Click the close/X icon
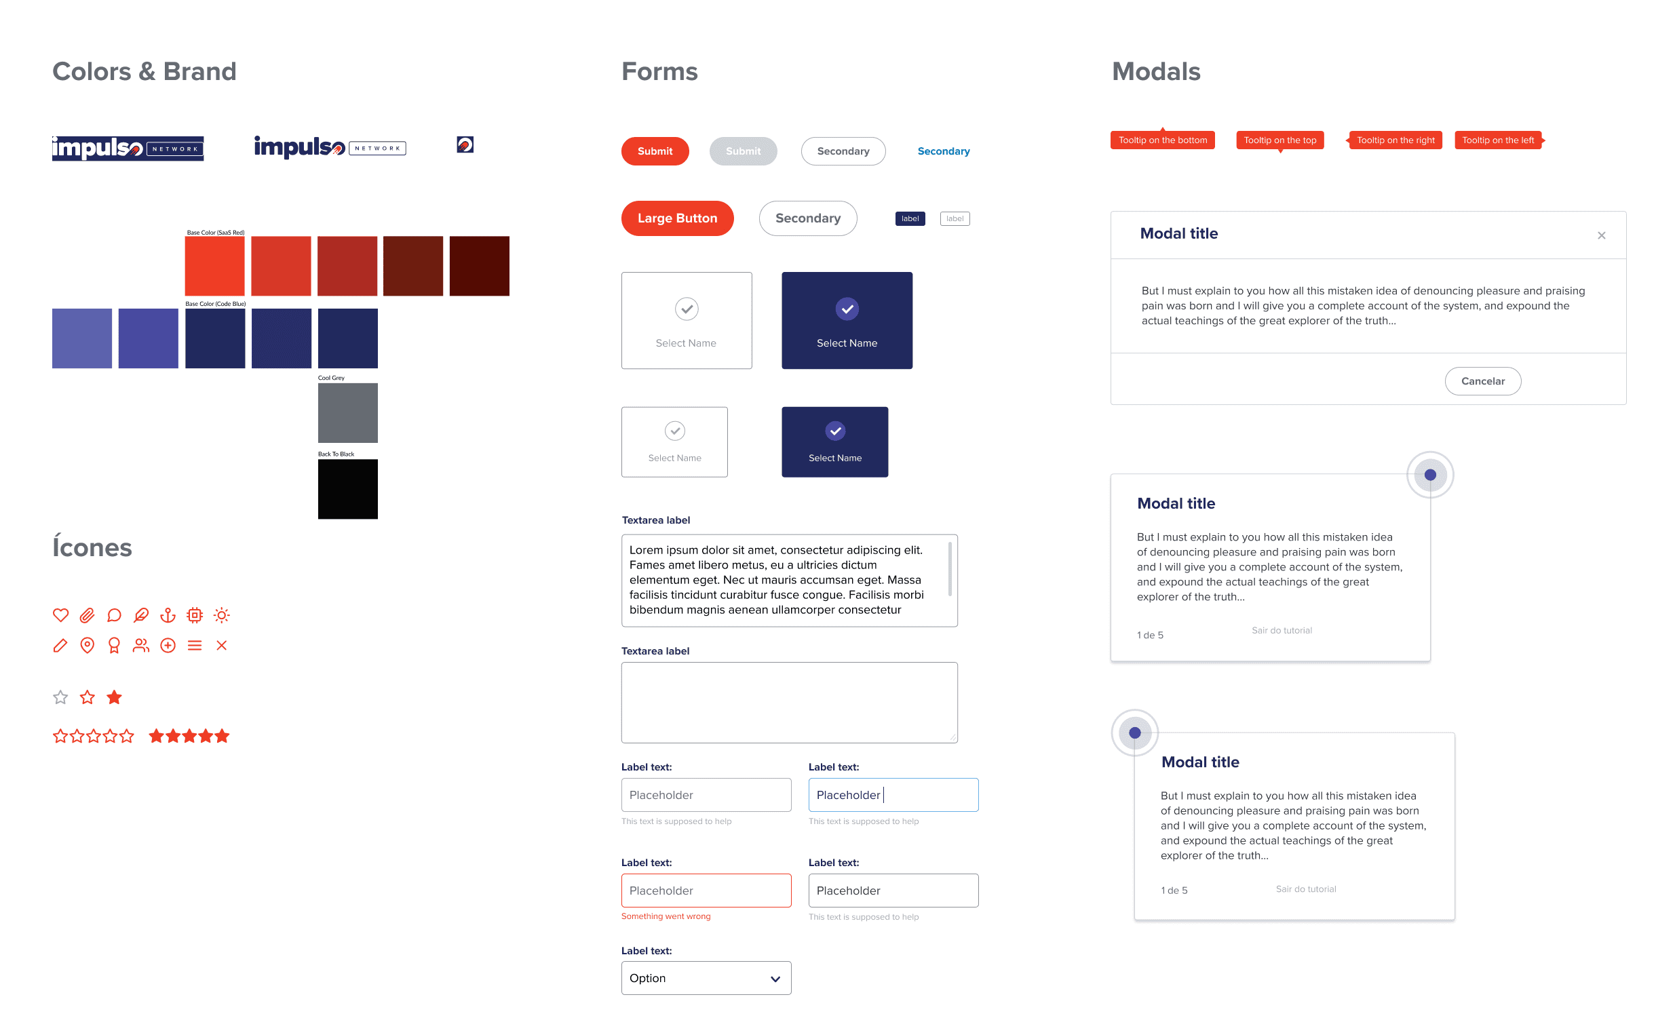This screenshot has width=1675, height=1035. tap(1601, 235)
